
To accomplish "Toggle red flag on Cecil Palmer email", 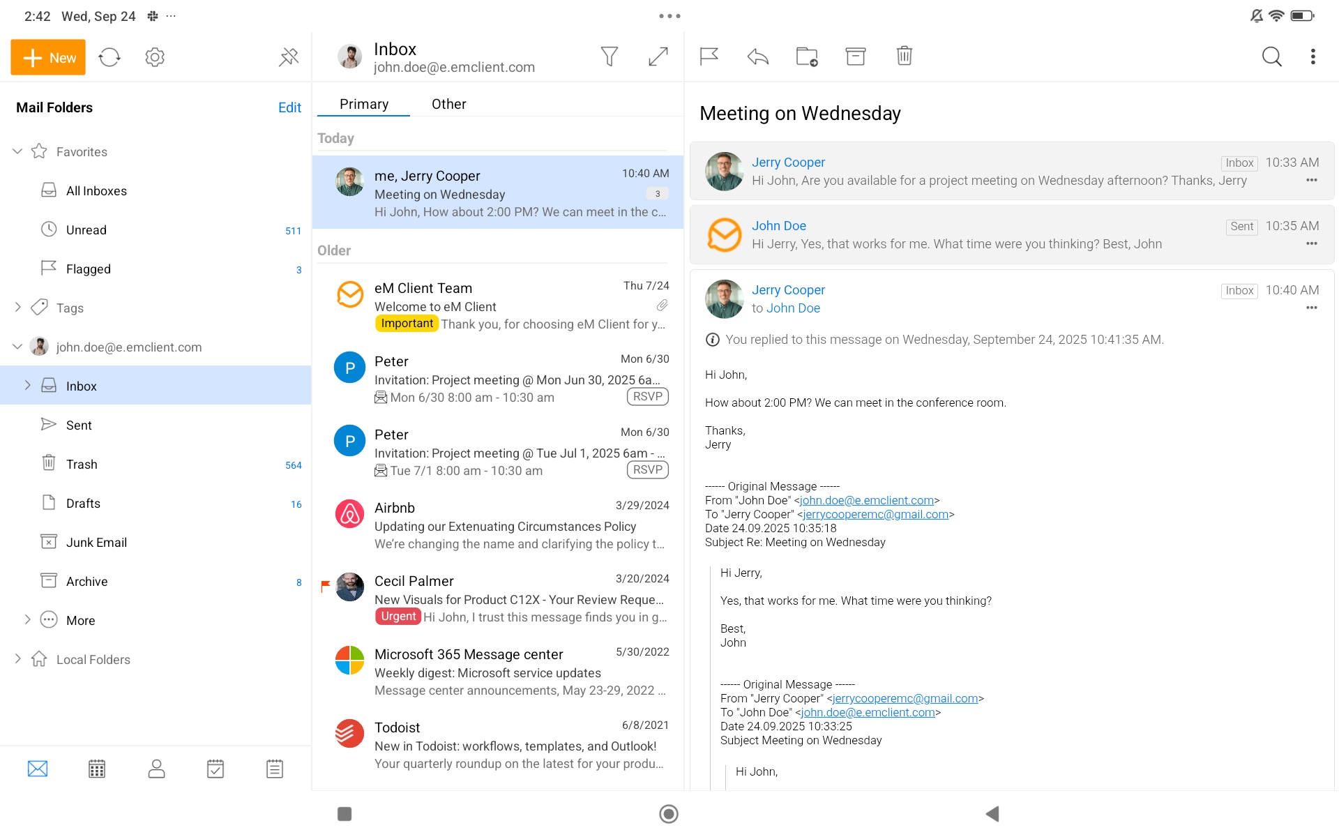I will point(325,587).
